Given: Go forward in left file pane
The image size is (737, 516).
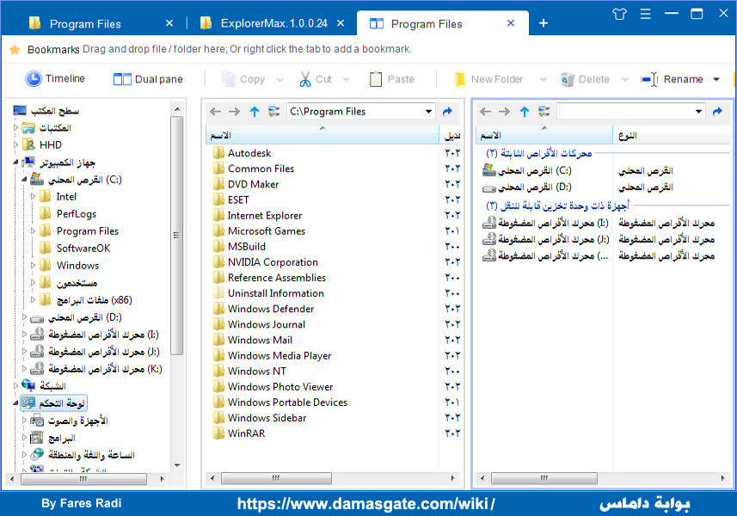Looking at the screenshot, I should tap(234, 112).
